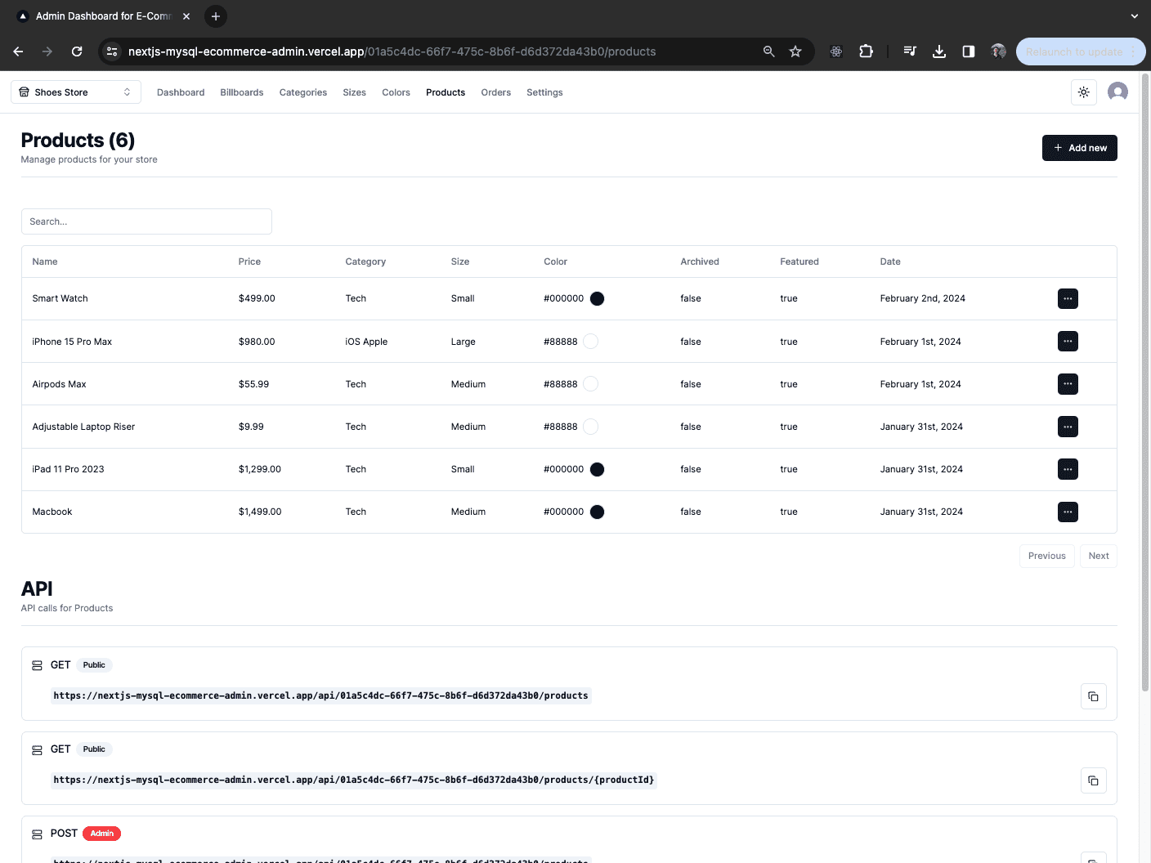1151x863 pixels.
Task: Toggle the light/dark theme sun icon
Action: click(1084, 92)
